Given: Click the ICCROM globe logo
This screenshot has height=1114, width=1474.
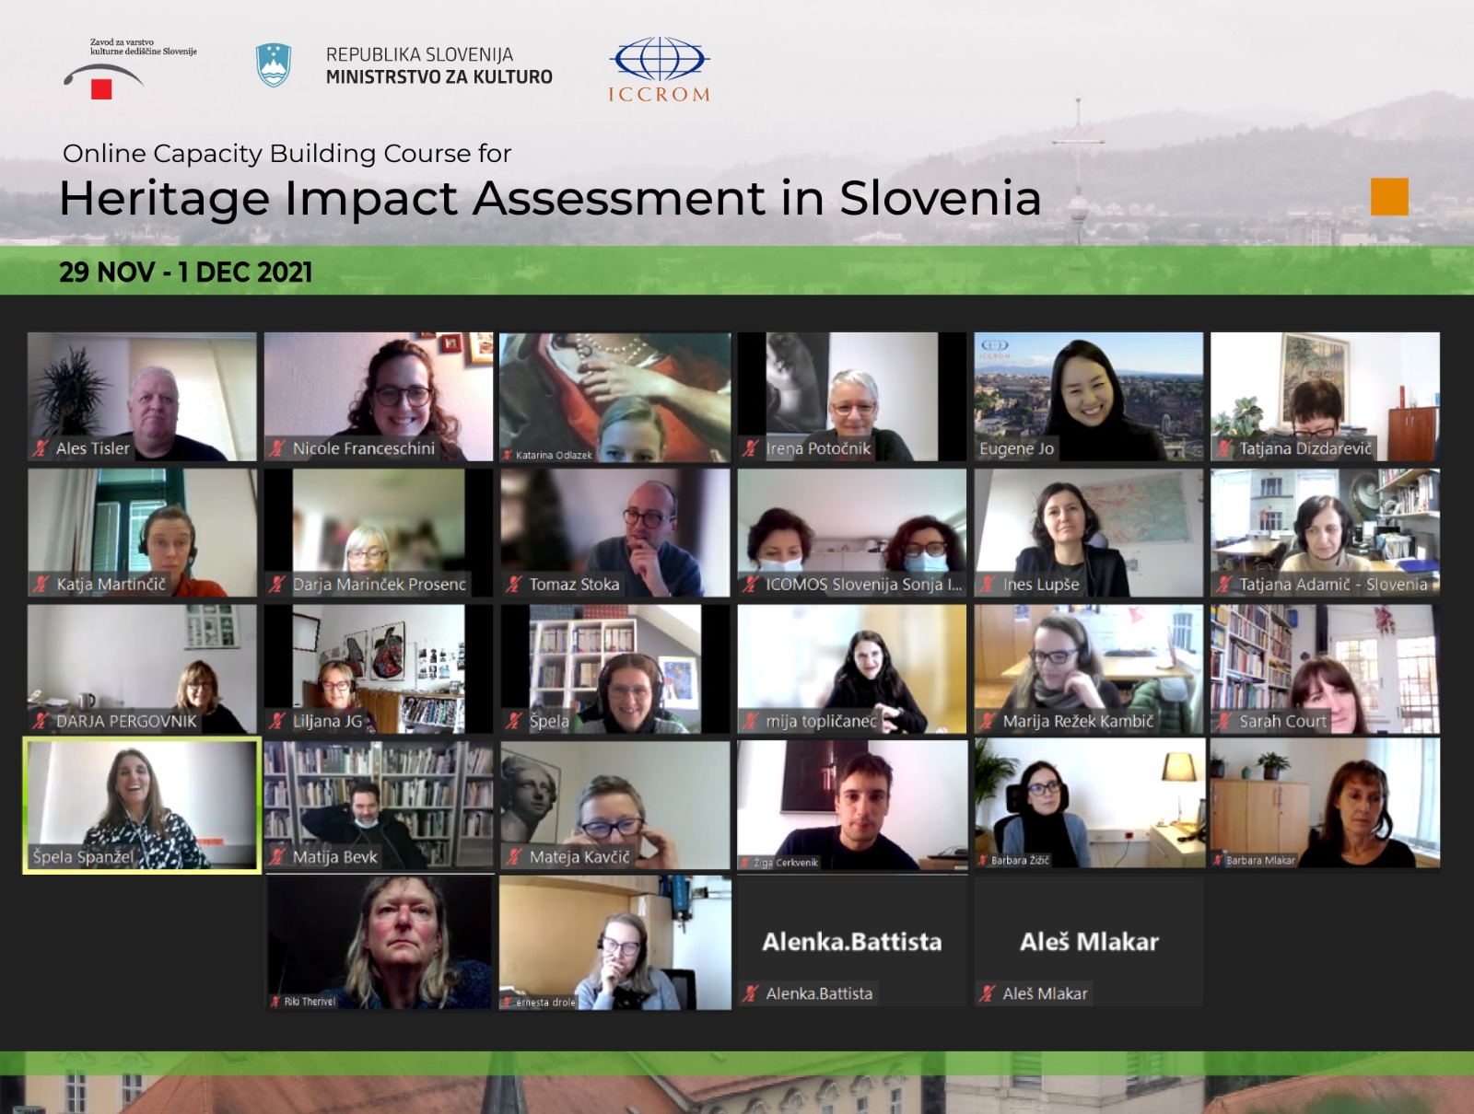Looking at the screenshot, I should tap(659, 61).
